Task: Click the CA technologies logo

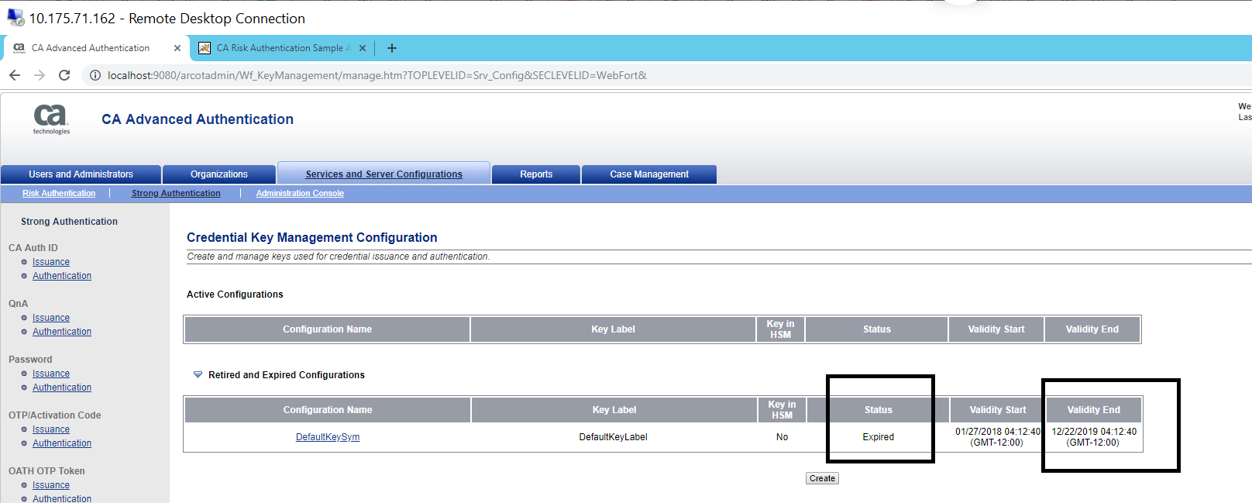Action: tap(51, 119)
